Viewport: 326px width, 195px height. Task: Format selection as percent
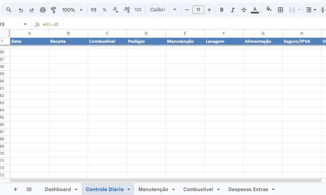[105, 10]
